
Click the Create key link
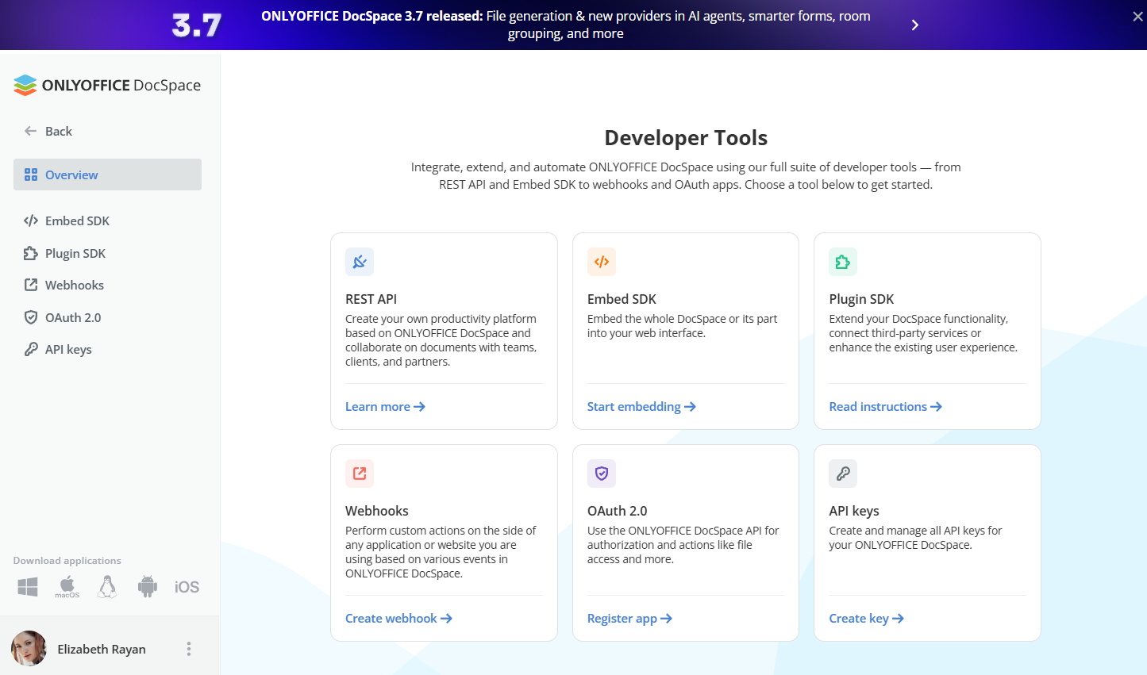(867, 619)
